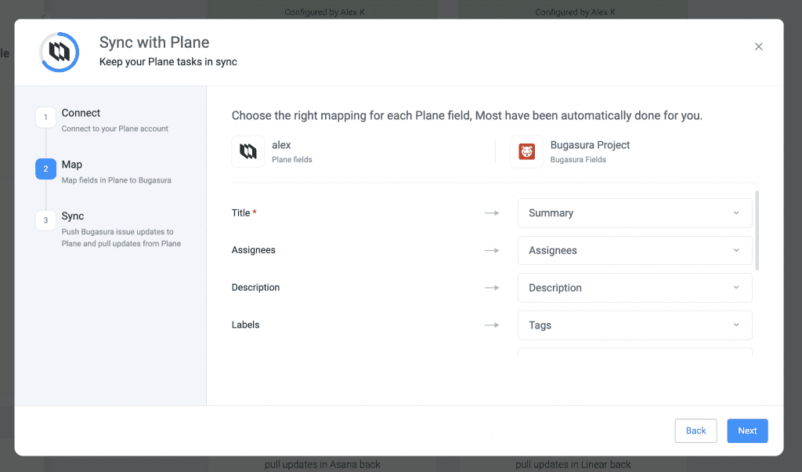Click 'Connect to your Plane account' text

point(114,129)
